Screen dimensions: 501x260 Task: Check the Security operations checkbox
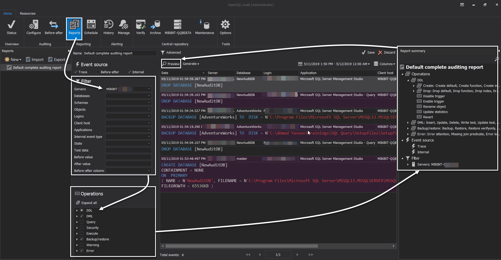pyautogui.click(x=82, y=228)
